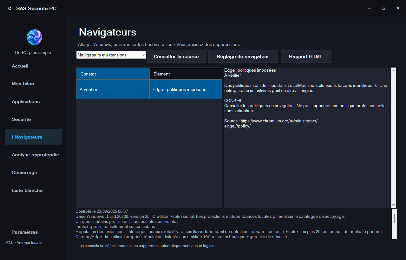Click the V1.0 • Analyse locale label
Image resolution: width=406 pixels, height=260 pixels.
[x=23, y=243]
